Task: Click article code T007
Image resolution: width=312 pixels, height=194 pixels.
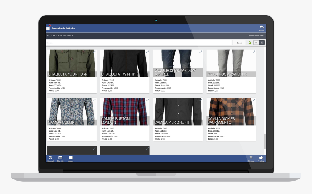Action: point(111,128)
